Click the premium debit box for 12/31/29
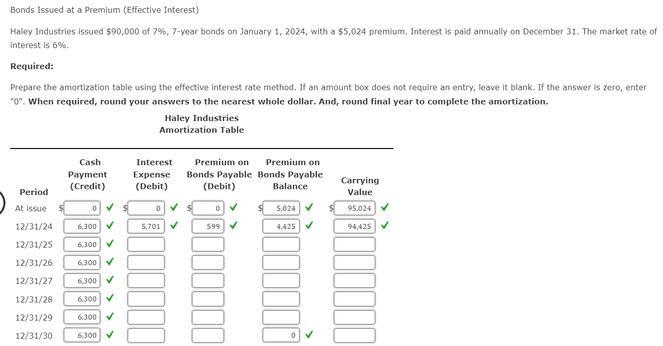The image size is (663, 346). (x=208, y=317)
